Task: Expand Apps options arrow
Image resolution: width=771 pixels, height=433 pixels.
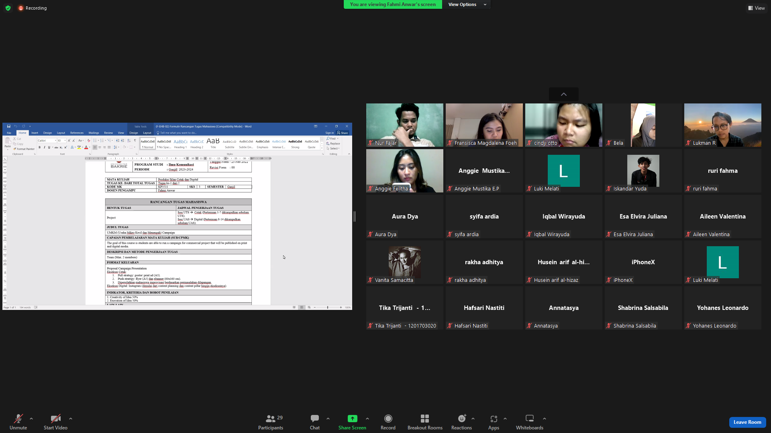Action: pyautogui.click(x=505, y=419)
